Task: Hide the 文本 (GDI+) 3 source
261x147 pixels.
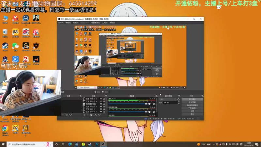Action: [x=101, y=106]
